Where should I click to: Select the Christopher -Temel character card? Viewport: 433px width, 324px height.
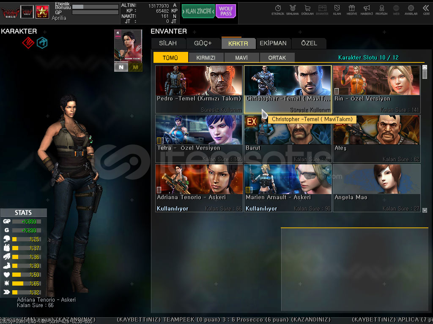(x=288, y=89)
